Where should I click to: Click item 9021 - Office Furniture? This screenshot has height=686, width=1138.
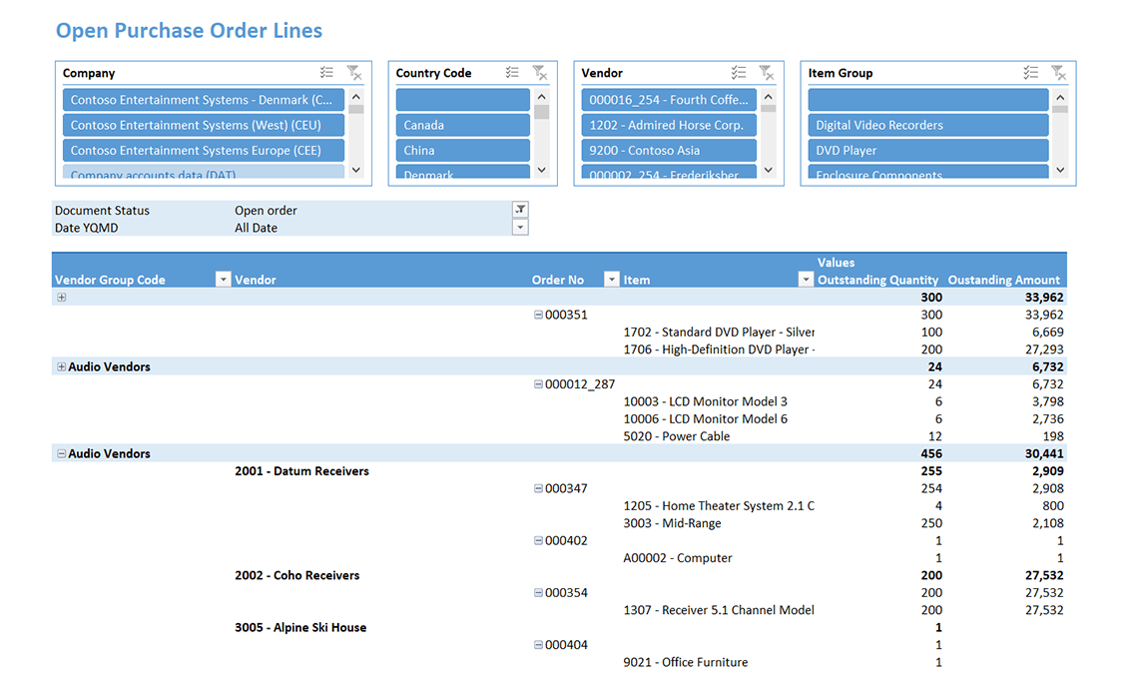pos(685,663)
